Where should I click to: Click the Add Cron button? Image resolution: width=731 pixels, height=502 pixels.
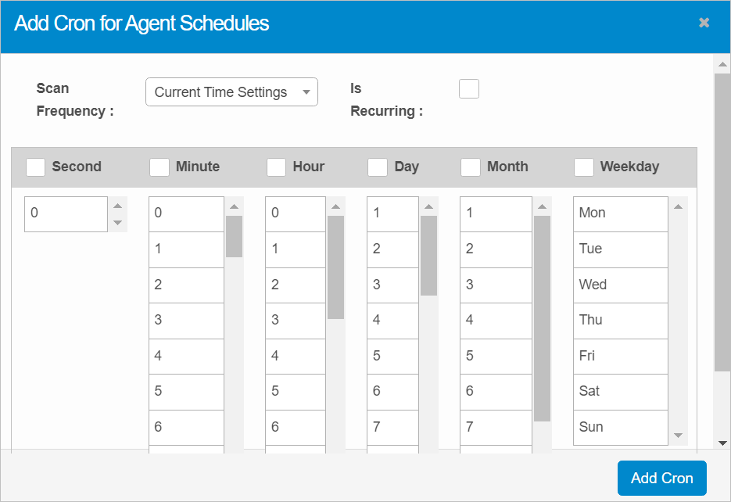point(661,478)
